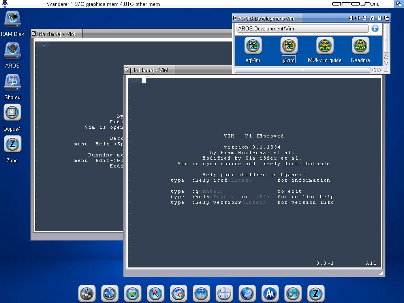The height and width of the screenshot is (303, 404).
Task: Open the MUI-Vim.guide document icon
Action: 325,46
